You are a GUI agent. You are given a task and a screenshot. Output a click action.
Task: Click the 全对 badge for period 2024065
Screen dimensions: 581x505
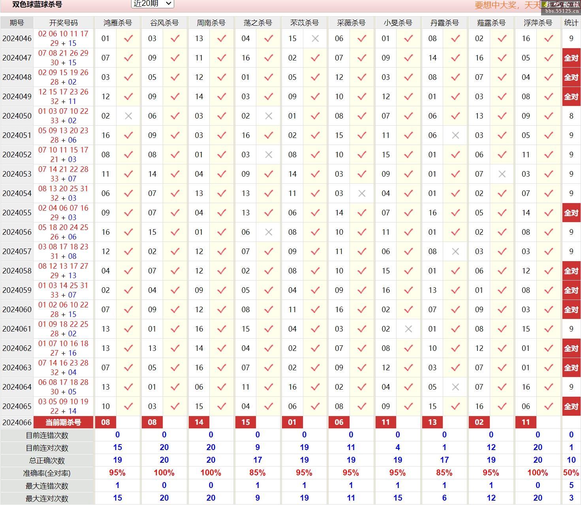click(x=571, y=407)
